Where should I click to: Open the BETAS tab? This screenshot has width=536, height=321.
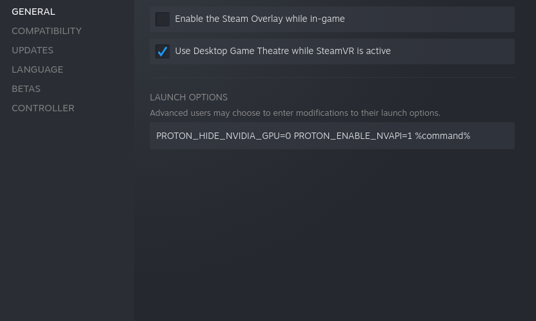click(26, 89)
